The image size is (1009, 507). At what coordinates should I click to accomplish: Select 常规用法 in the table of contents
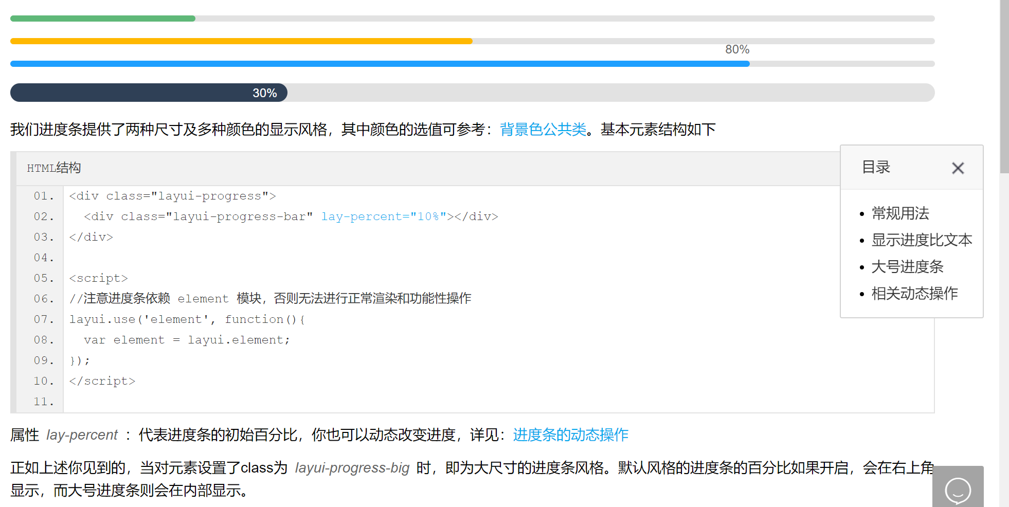coord(900,213)
